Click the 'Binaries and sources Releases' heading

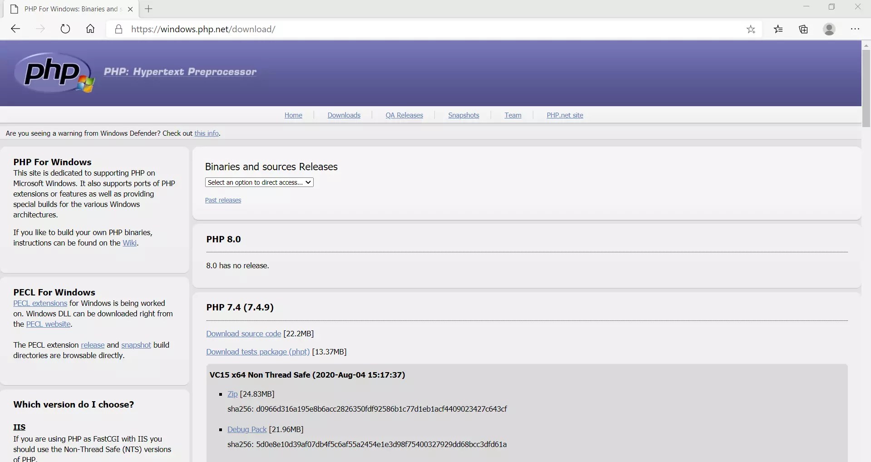point(271,167)
